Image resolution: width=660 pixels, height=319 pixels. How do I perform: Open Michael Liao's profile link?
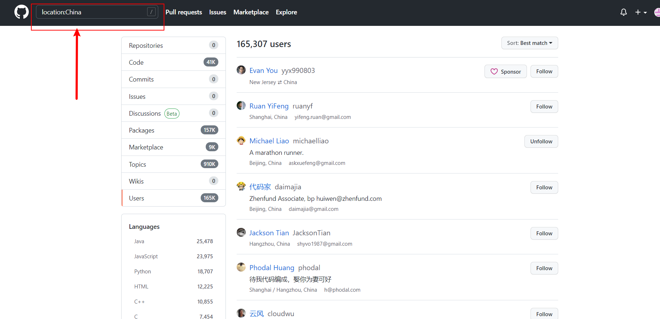(x=269, y=141)
